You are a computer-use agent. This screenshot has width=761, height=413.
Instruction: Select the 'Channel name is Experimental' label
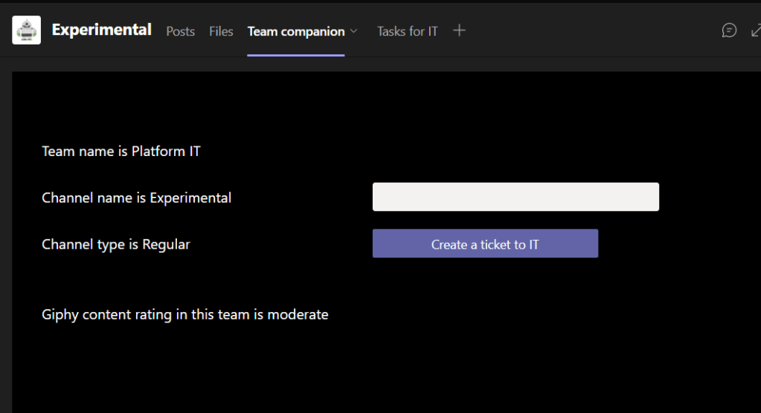pyautogui.click(x=136, y=198)
